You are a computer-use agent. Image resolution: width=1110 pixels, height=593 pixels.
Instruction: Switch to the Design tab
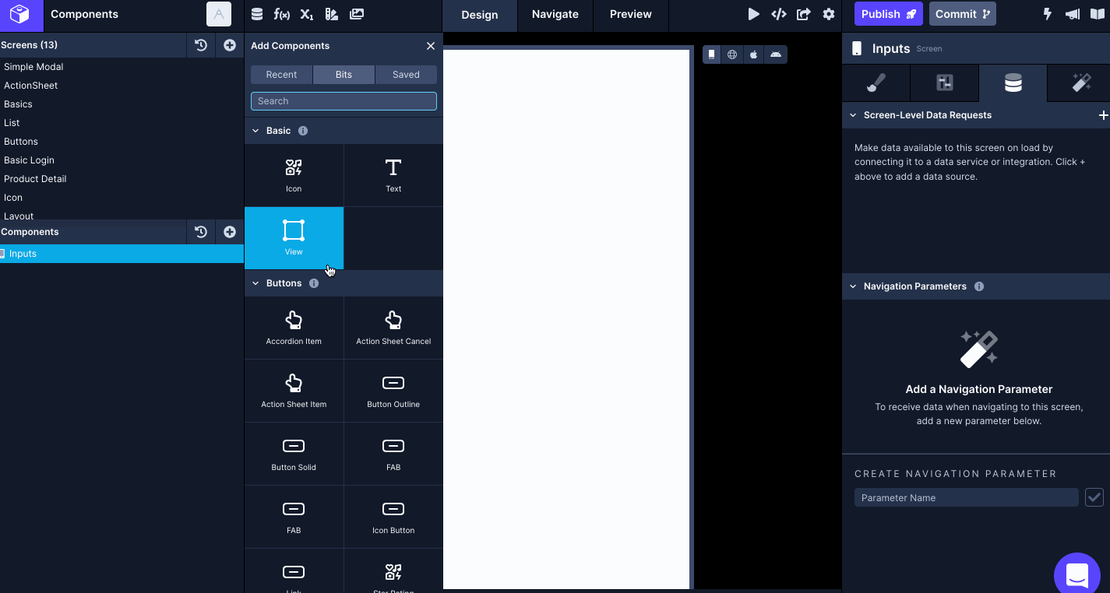[x=480, y=15]
